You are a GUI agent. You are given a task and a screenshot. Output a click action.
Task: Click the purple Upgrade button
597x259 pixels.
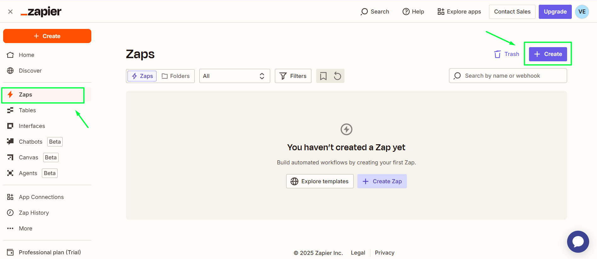pyautogui.click(x=555, y=12)
